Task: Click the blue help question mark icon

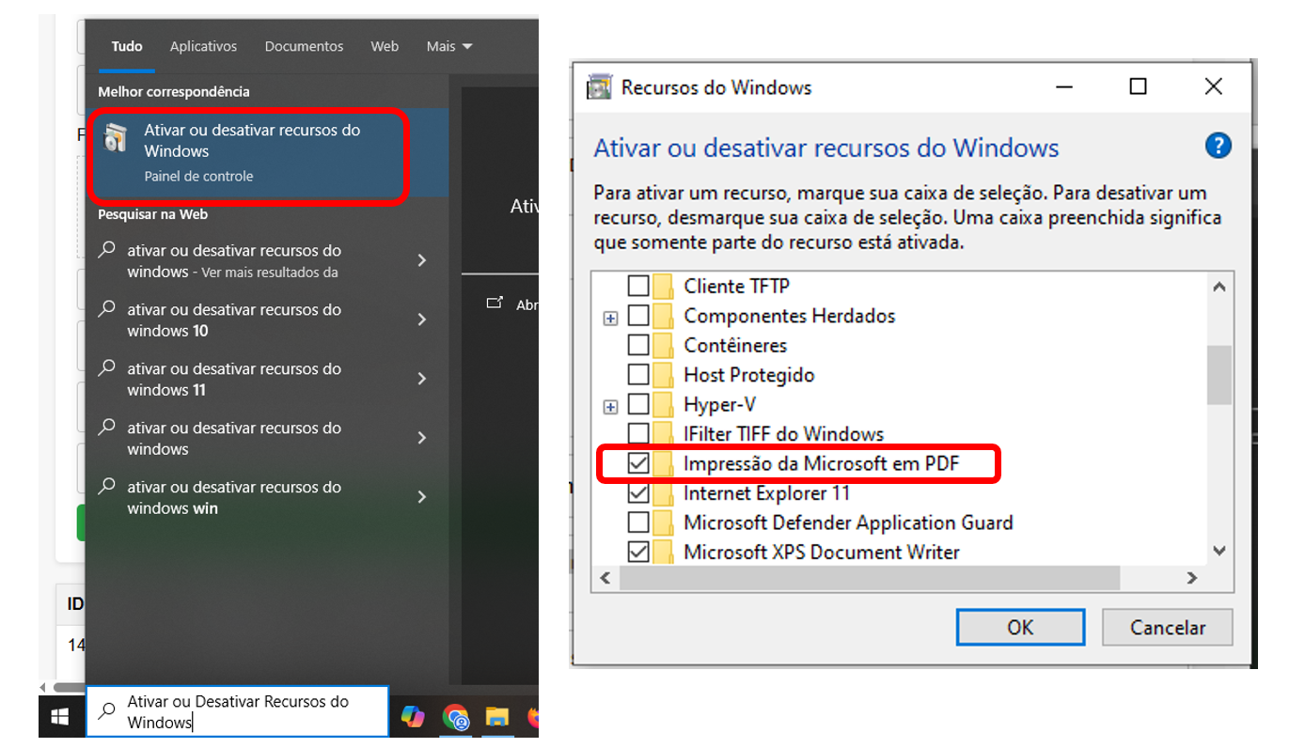Action: (1218, 146)
